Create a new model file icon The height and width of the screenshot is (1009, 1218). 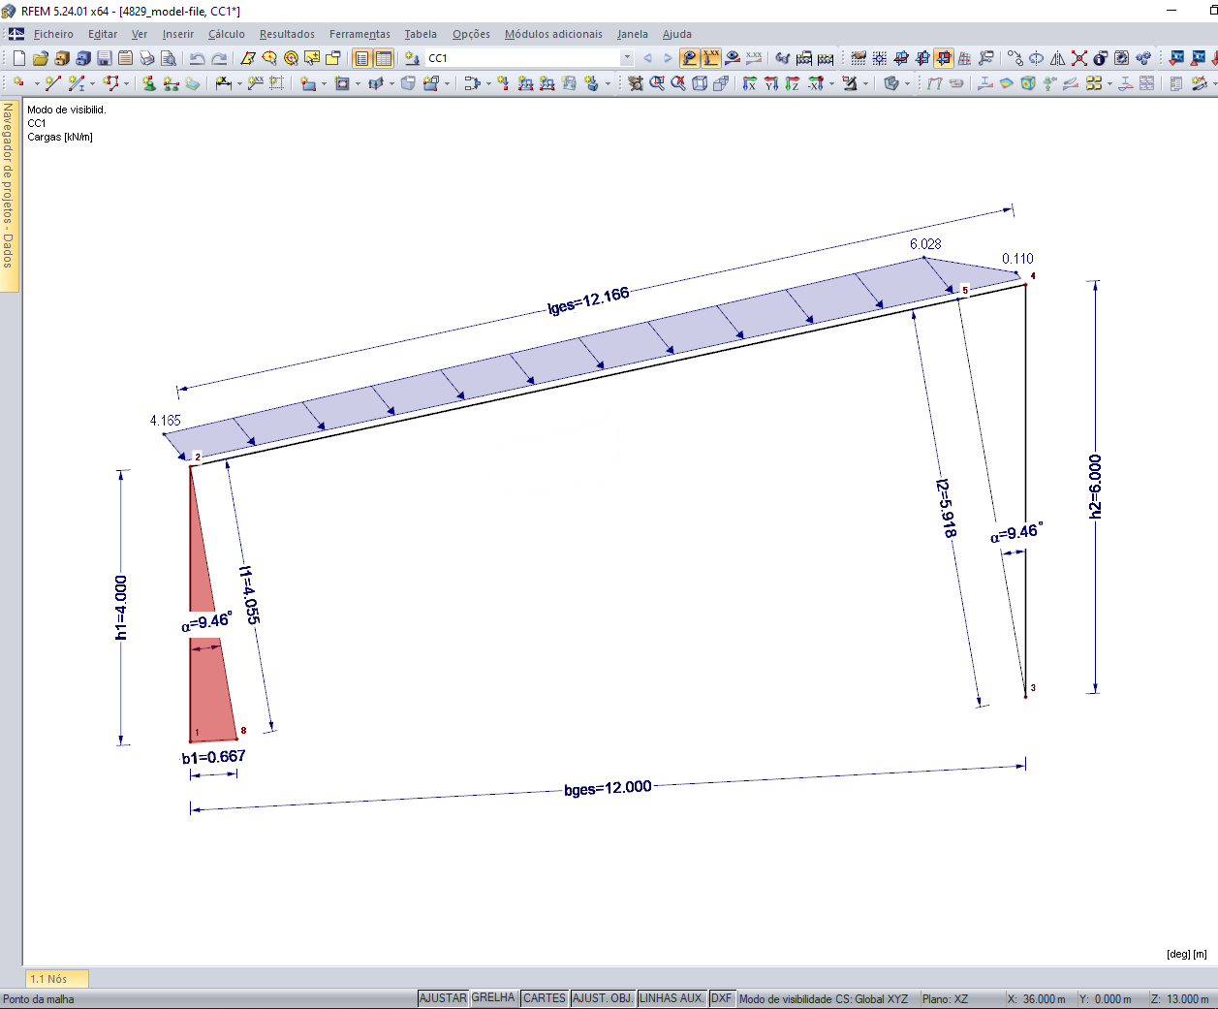coord(19,58)
